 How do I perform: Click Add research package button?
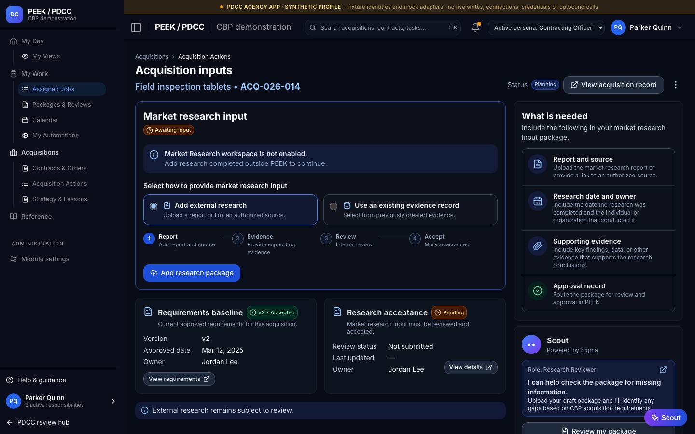[192, 273]
